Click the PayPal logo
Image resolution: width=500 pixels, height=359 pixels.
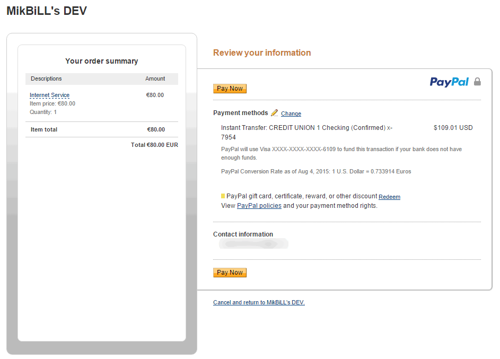click(x=449, y=82)
